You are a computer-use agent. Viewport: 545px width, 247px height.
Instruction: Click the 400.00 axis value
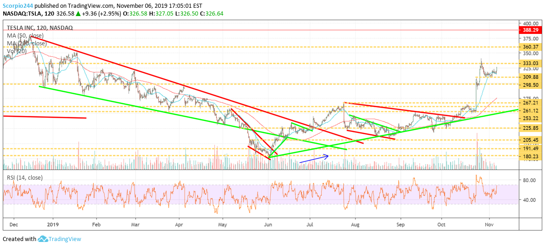click(x=531, y=24)
